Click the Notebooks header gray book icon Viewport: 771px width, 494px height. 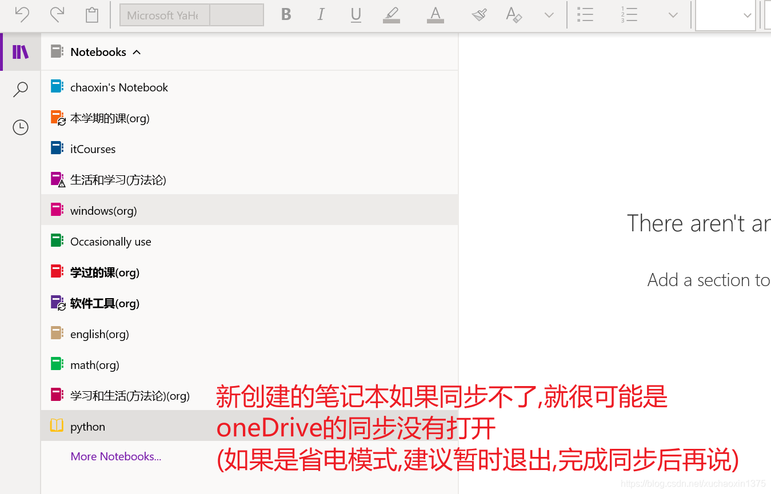[x=57, y=51]
